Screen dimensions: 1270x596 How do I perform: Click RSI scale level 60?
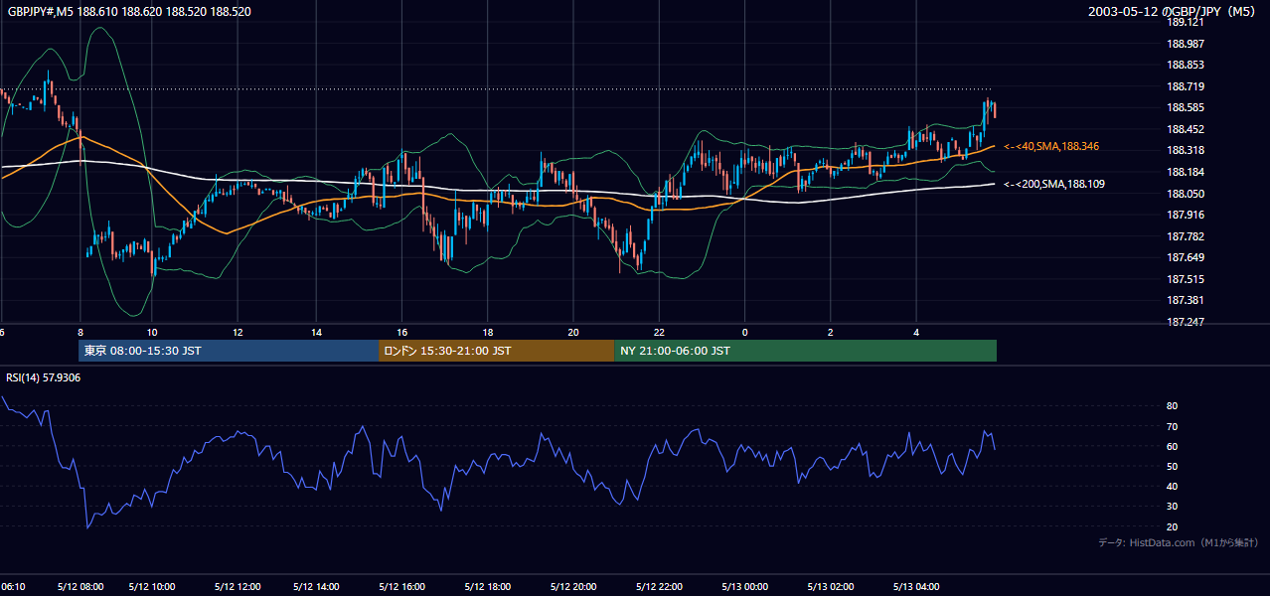point(1172,446)
